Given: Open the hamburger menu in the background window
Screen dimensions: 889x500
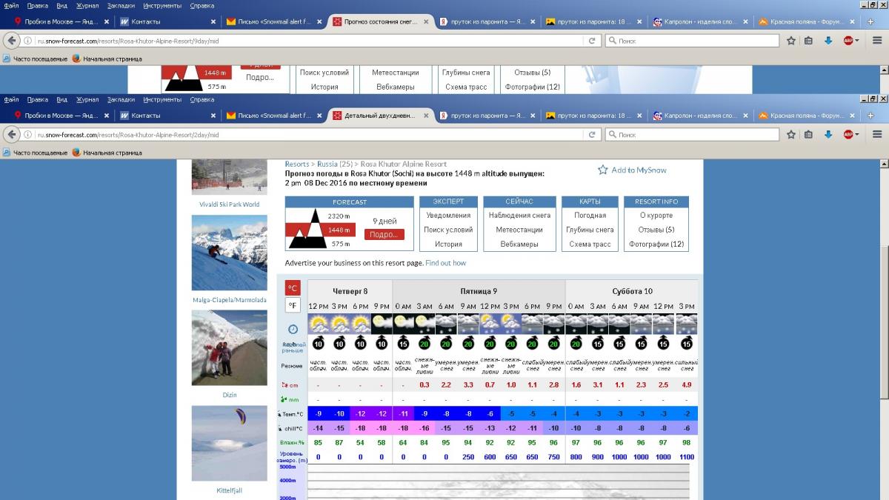Looking at the screenshot, I should (x=877, y=41).
